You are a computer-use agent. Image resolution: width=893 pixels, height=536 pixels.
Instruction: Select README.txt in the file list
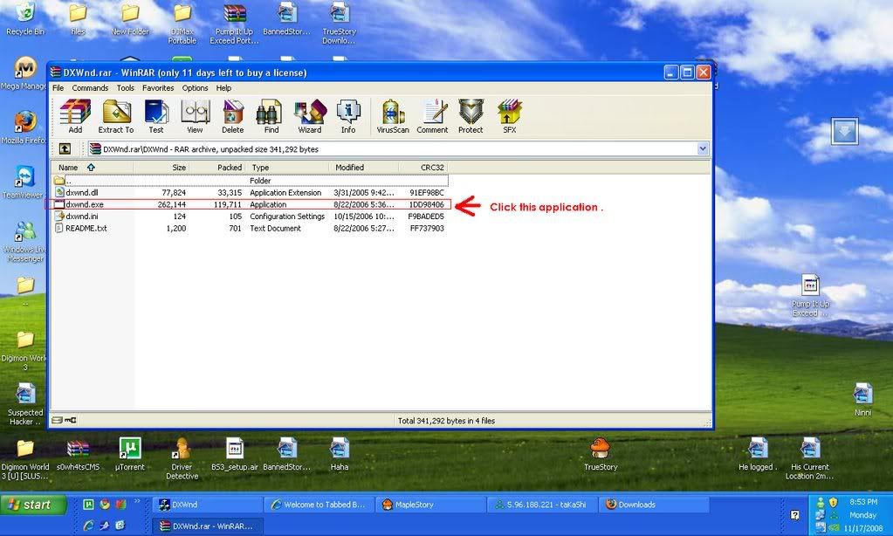pyautogui.click(x=251, y=229)
